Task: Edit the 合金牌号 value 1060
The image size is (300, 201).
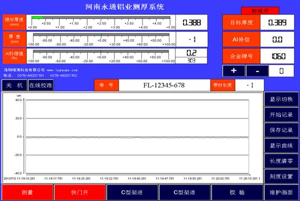Action: click(277, 56)
